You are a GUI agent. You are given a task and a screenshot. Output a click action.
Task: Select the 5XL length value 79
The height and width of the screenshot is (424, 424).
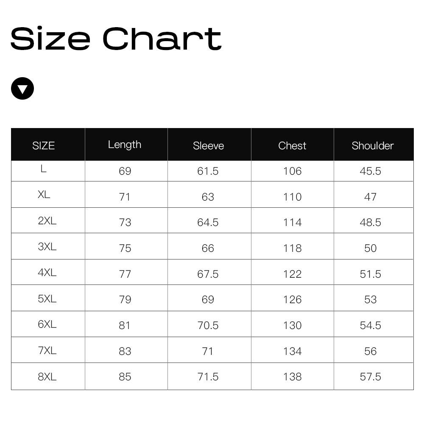pyautogui.click(x=125, y=300)
